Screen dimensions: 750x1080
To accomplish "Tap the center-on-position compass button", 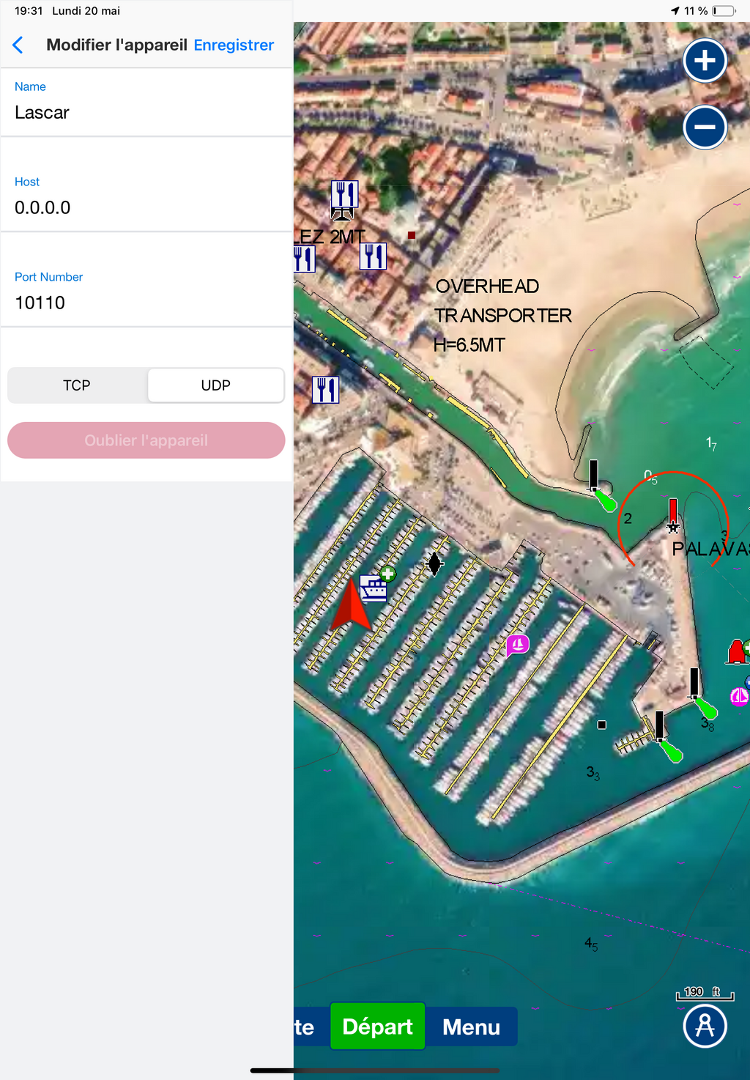I will (705, 1026).
